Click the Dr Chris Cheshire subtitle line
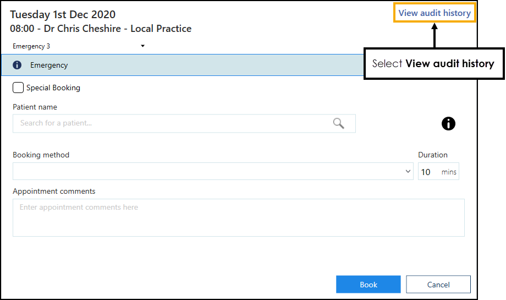The height and width of the screenshot is (300, 506). 101,29
